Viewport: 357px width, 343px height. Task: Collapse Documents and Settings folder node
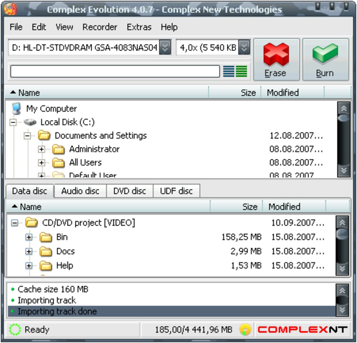point(27,136)
